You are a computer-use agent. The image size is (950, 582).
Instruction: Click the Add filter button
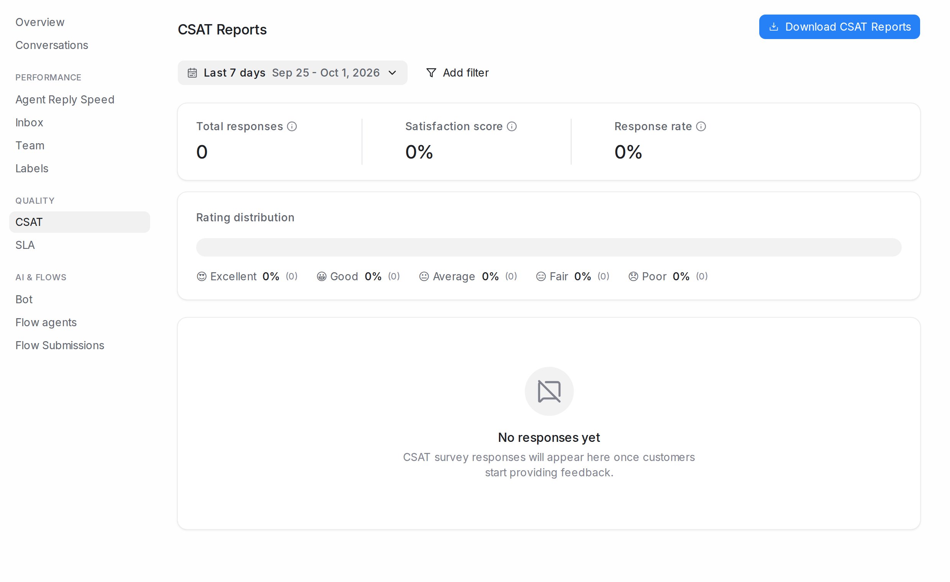click(457, 73)
